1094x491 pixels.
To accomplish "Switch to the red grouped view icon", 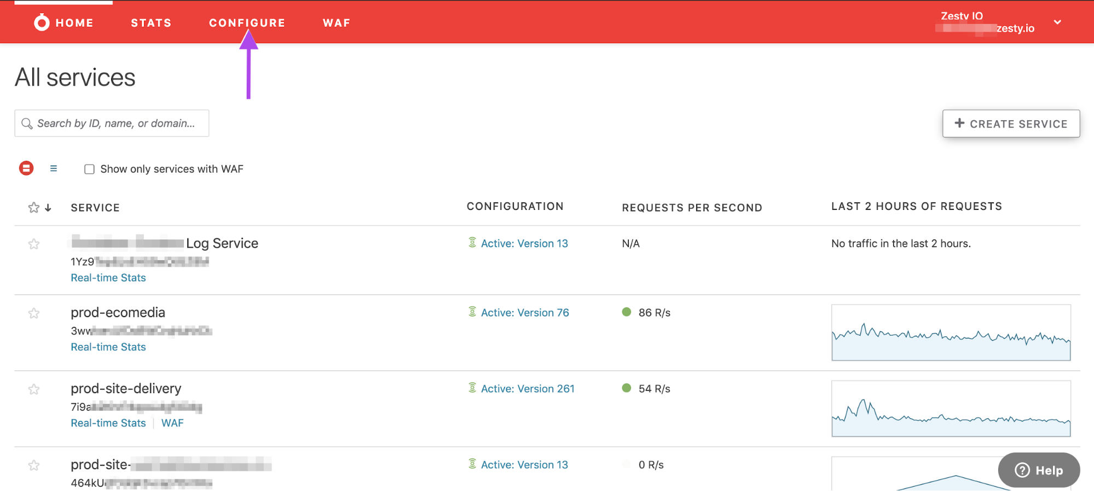I will (26, 168).
